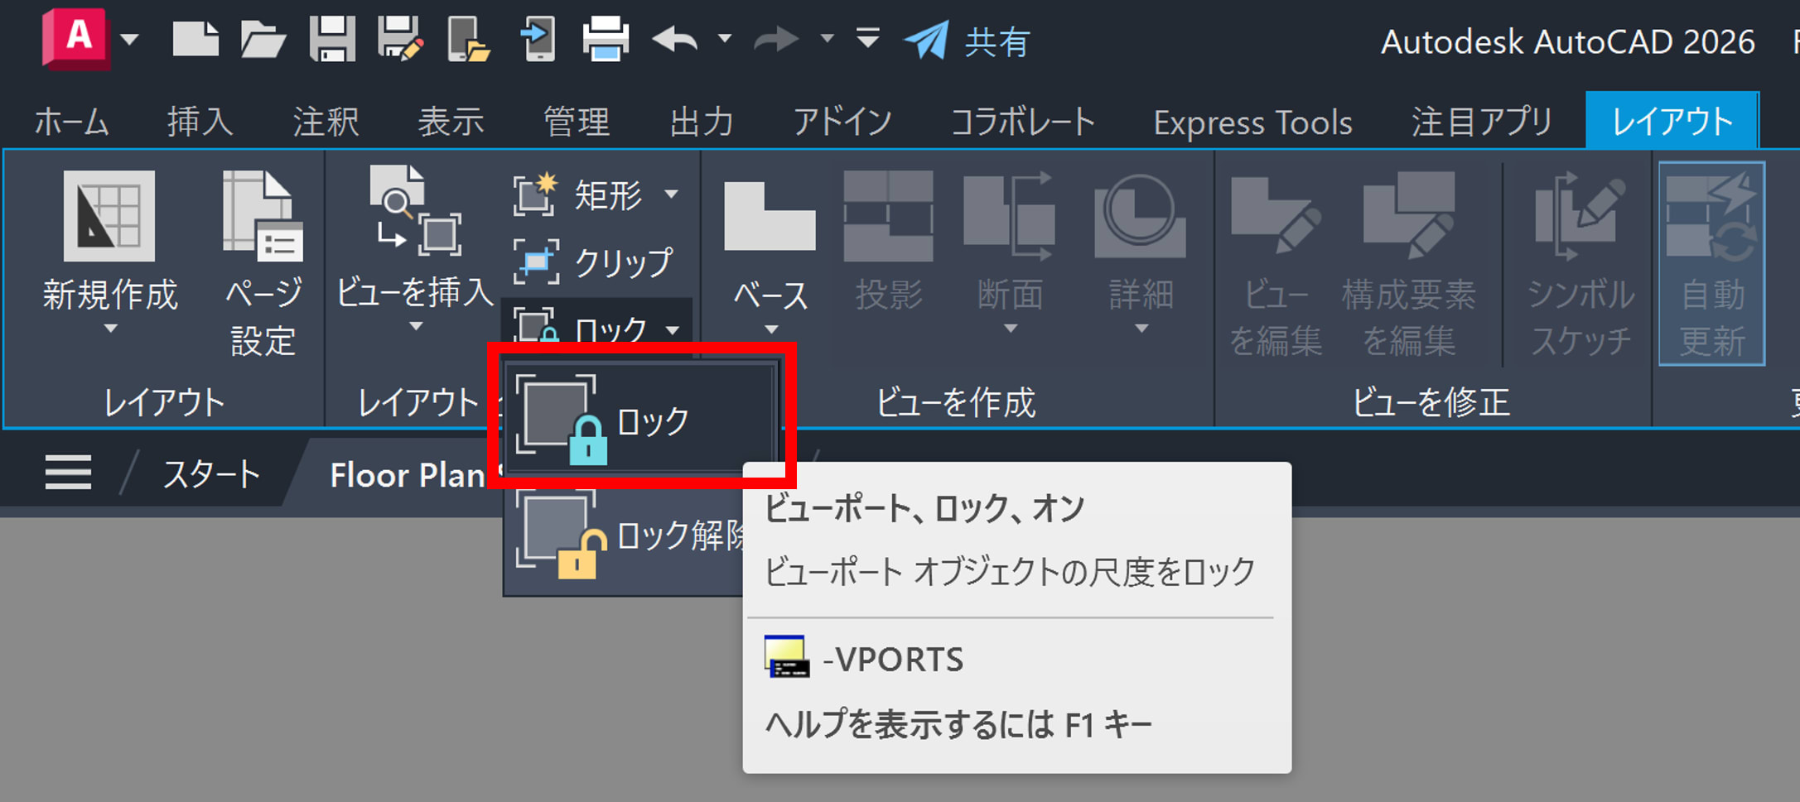Open the 新規作成 (New Layout) dropdown
This screenshot has width=1800, height=802.
click(110, 329)
